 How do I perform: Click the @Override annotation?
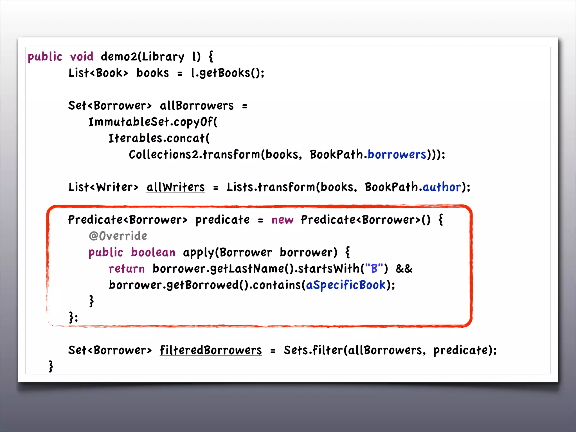point(118,236)
